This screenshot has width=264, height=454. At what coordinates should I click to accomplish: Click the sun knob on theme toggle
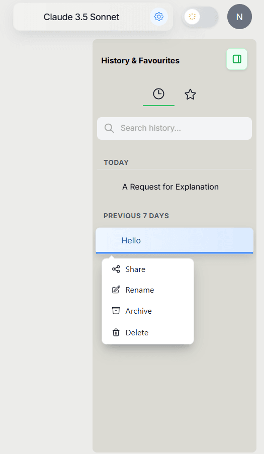pos(192,17)
